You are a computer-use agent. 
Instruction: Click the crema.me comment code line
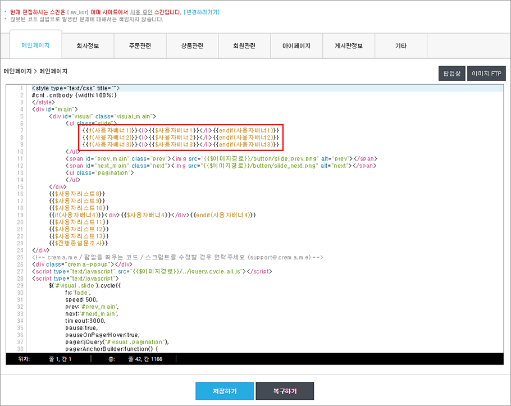(177, 257)
